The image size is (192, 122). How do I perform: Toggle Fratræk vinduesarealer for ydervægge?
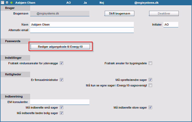[x=61, y=63]
